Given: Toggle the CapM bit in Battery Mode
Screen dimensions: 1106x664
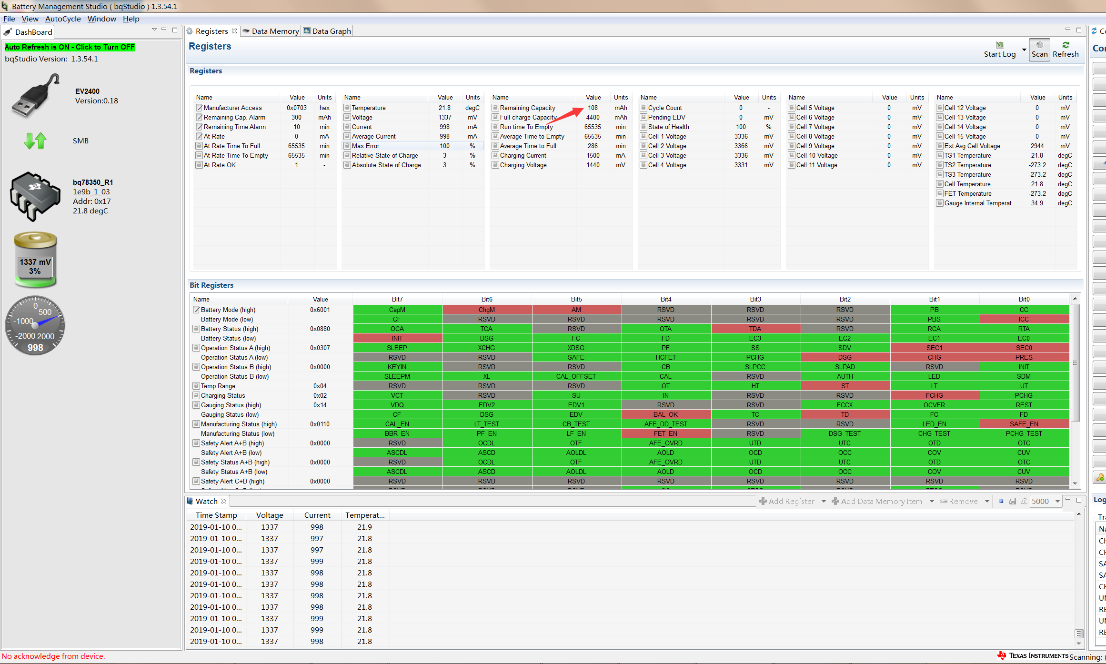Looking at the screenshot, I should pyautogui.click(x=397, y=310).
